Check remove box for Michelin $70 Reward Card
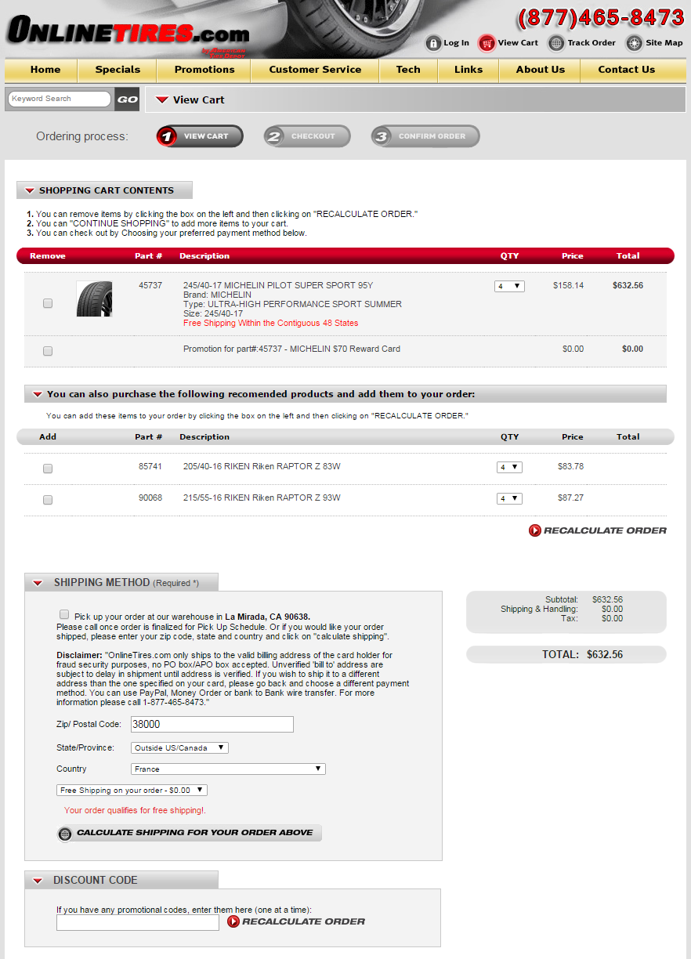This screenshot has width=691, height=959. point(48,351)
